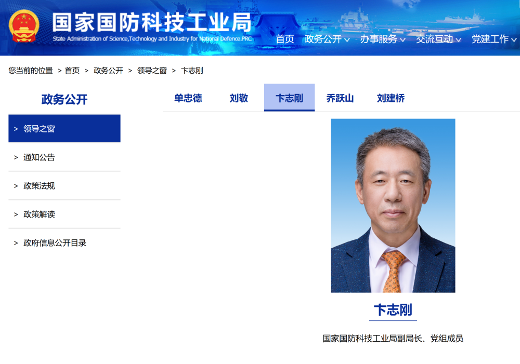The image size is (520, 364).
Task: Click the 政务公开 sidebar heading
Action: tap(64, 99)
